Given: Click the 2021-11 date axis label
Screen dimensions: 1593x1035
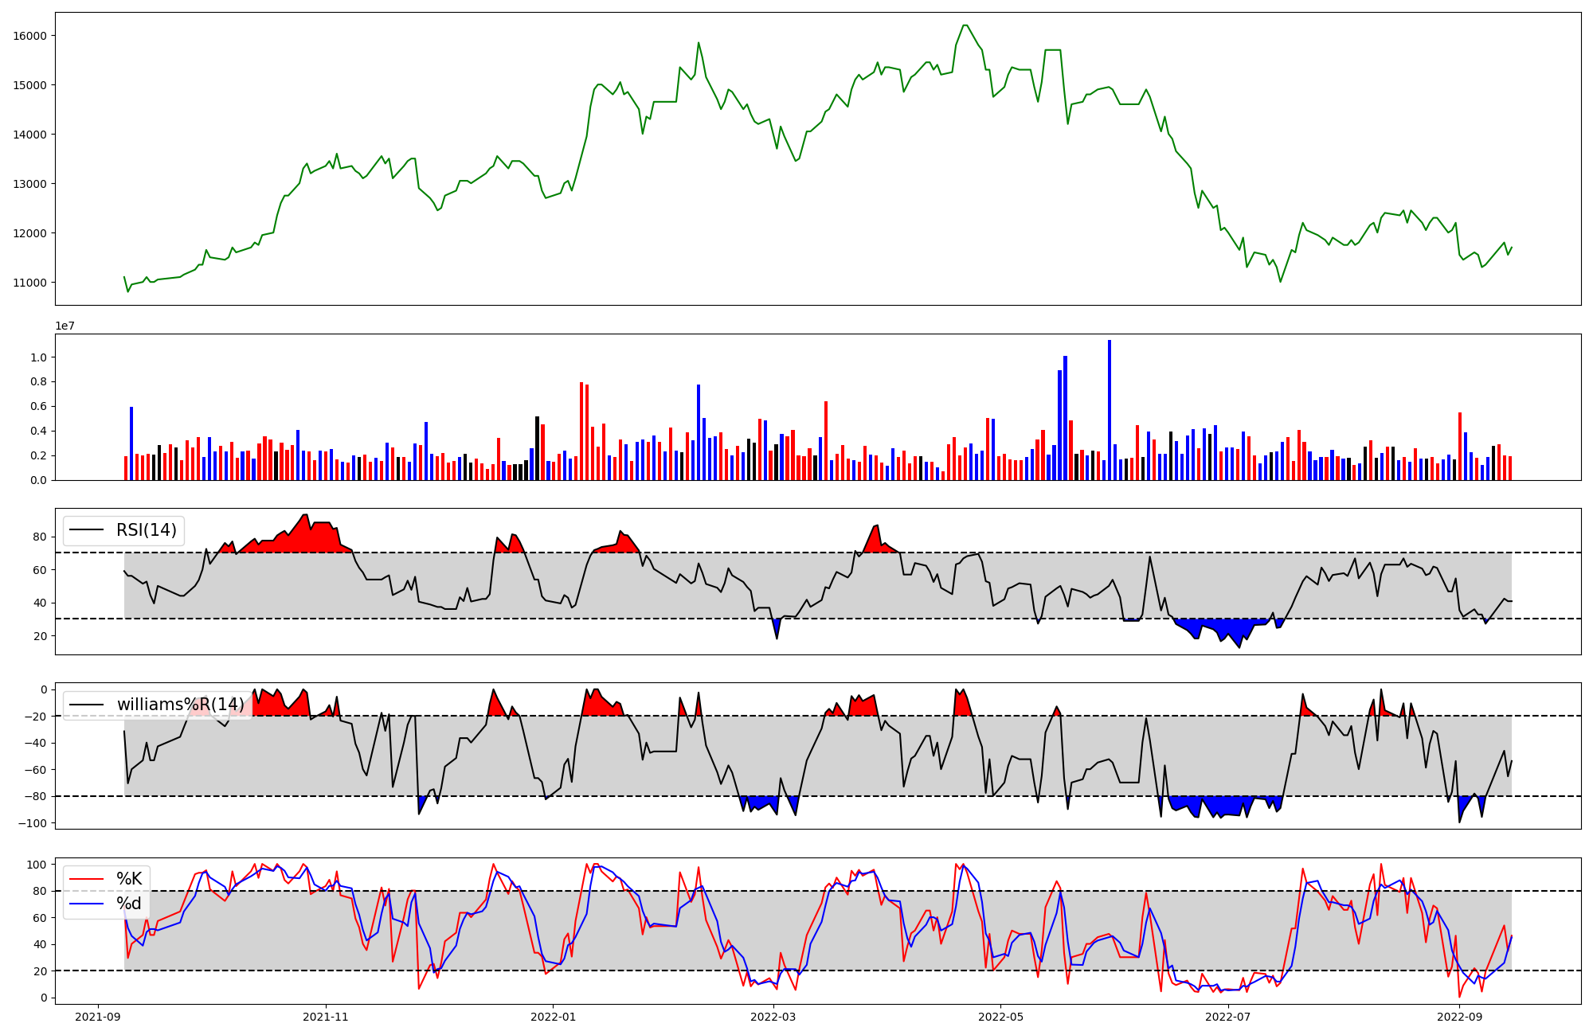Looking at the screenshot, I should point(326,1017).
